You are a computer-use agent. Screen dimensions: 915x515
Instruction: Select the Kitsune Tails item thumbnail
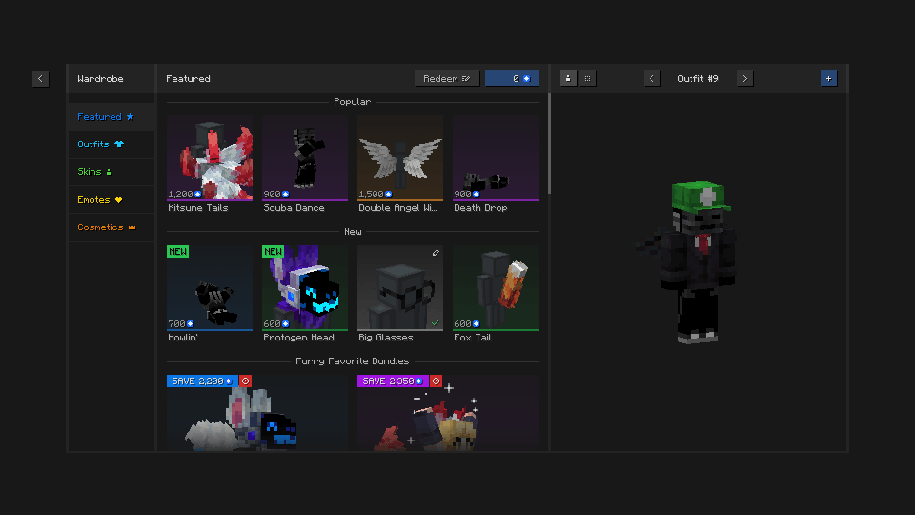(x=210, y=158)
